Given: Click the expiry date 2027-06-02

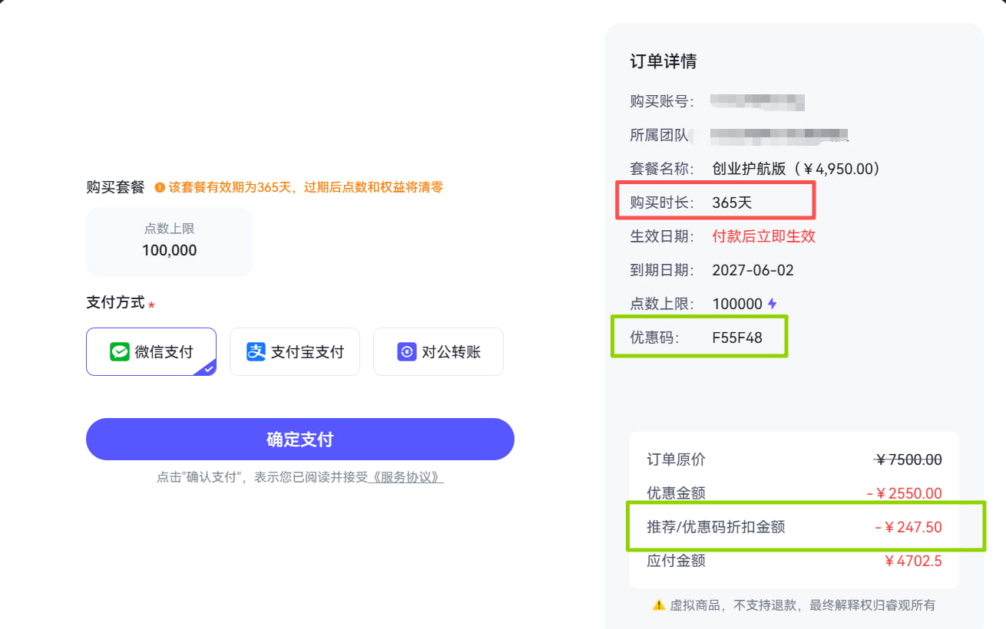Looking at the screenshot, I should coord(753,270).
